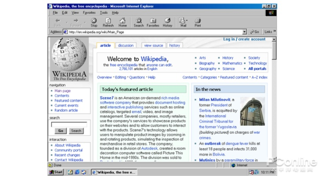This screenshot has width=322, height=176.
Task: Show browsing History from toolbar
Action: [167, 22]
